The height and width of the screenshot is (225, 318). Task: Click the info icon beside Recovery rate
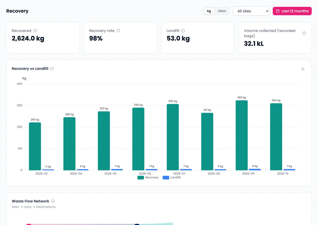(118, 31)
